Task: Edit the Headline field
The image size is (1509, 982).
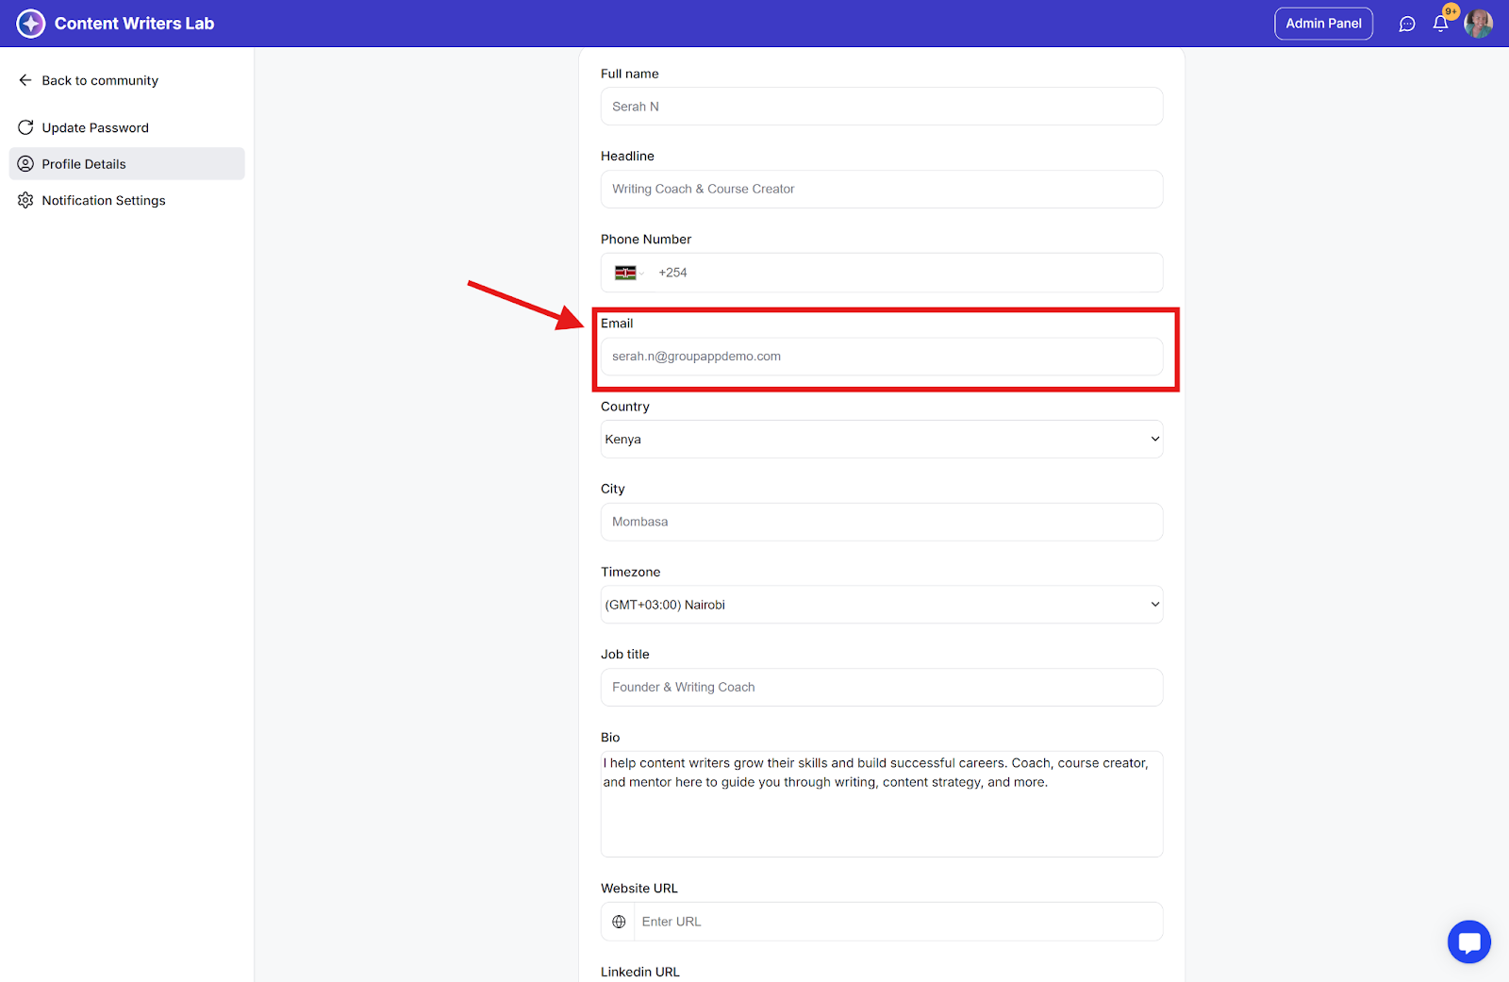Action: tap(882, 189)
